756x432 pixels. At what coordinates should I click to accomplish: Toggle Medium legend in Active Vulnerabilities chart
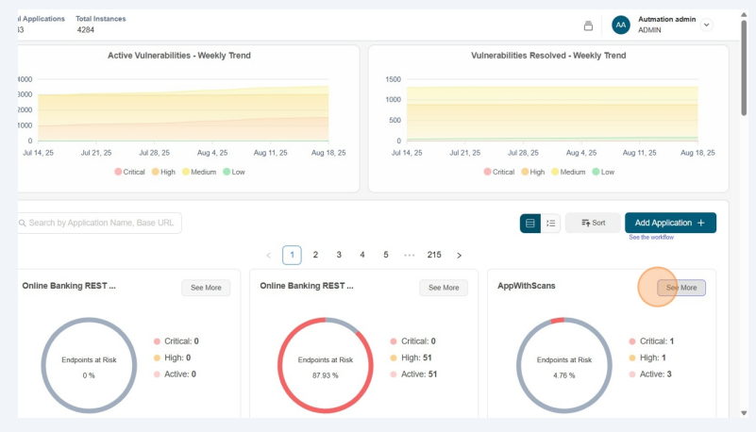click(x=199, y=172)
